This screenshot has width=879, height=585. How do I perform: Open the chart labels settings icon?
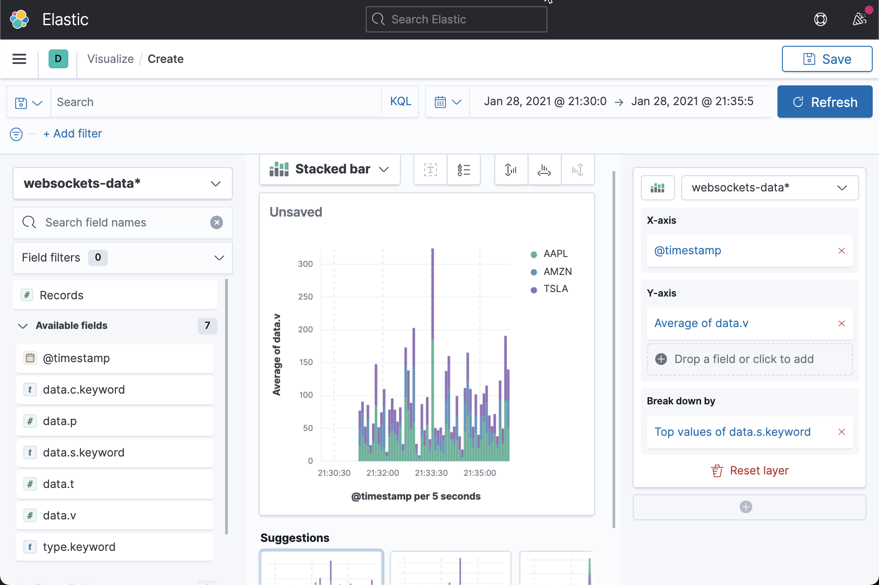(430, 169)
